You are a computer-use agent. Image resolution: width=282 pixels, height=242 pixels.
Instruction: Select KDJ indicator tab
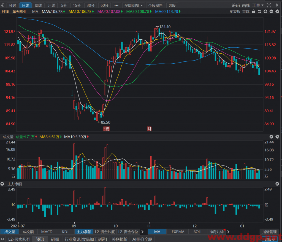(x=65, y=232)
